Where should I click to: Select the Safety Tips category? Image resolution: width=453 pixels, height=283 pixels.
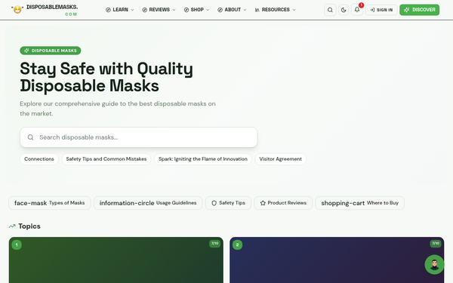click(x=228, y=203)
